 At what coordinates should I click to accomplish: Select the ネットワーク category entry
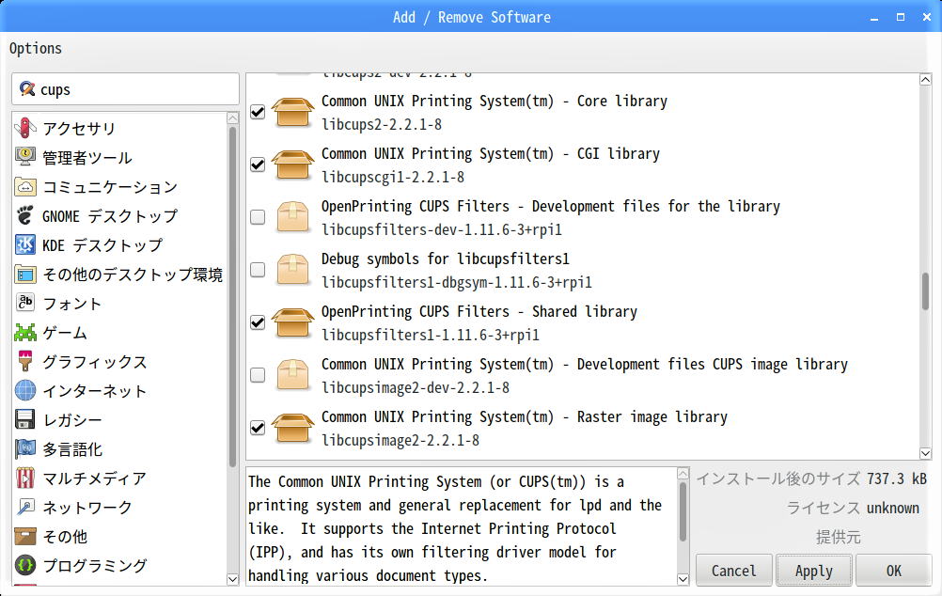point(120,507)
